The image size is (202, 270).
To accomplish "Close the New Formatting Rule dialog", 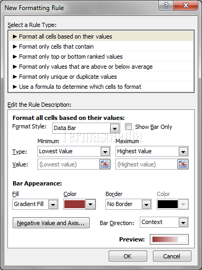I will click(186, 5).
